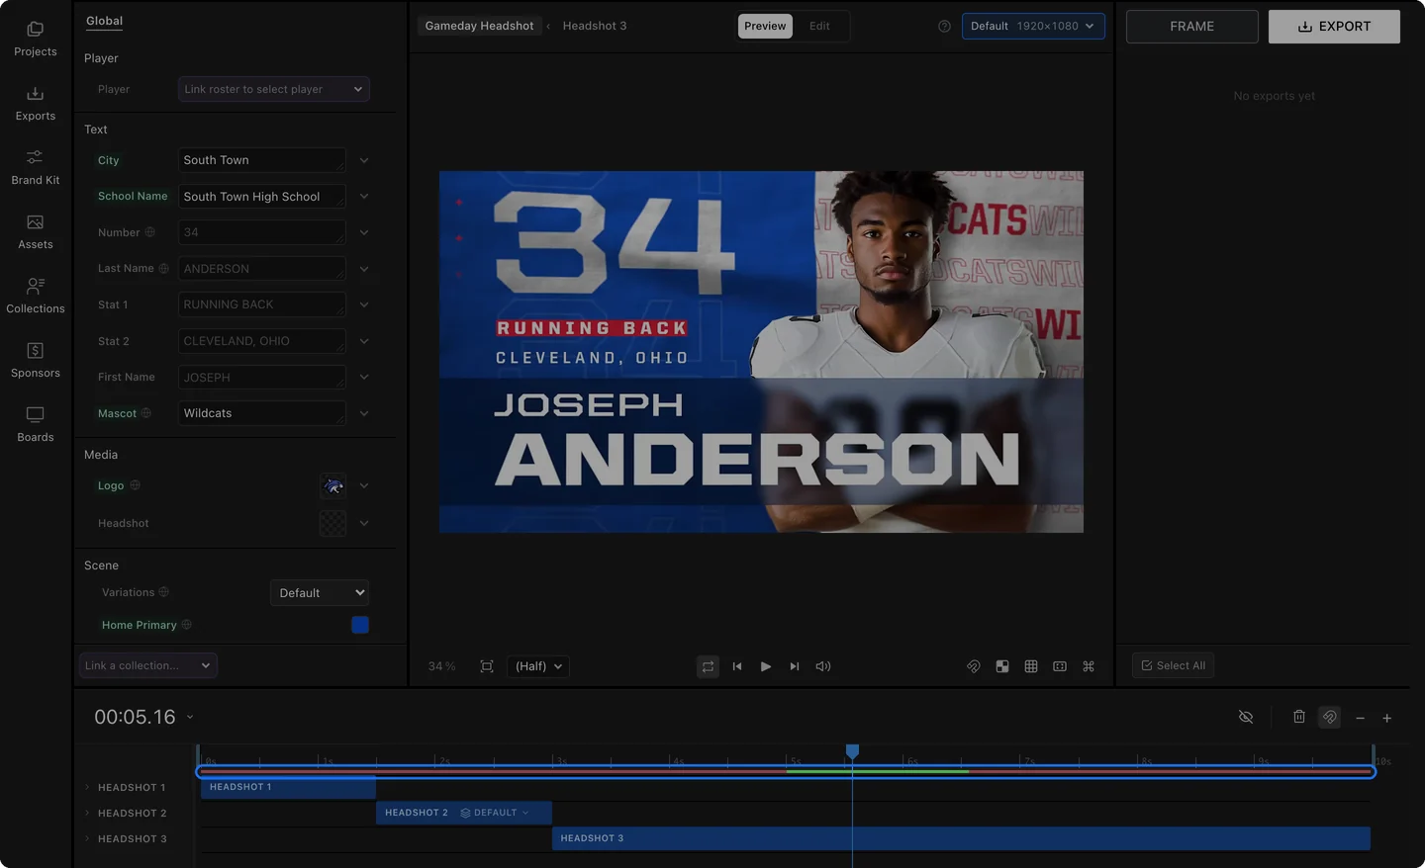Open Collections from the sidebar
Image resolution: width=1425 pixels, height=868 pixels.
(36, 297)
